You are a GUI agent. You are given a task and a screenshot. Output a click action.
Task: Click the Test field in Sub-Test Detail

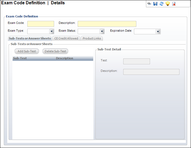point(136,61)
